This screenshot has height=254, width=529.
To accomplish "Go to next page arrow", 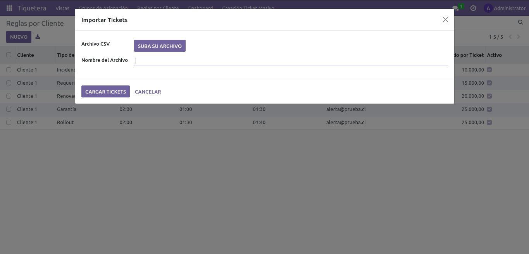I will (x=519, y=37).
